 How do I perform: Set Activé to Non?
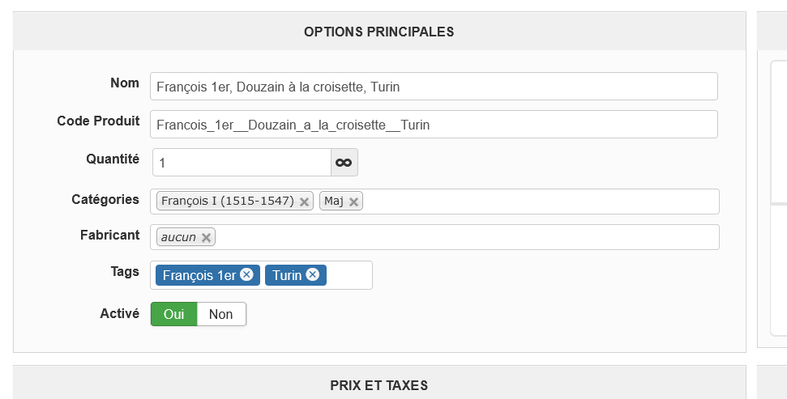[x=221, y=314]
